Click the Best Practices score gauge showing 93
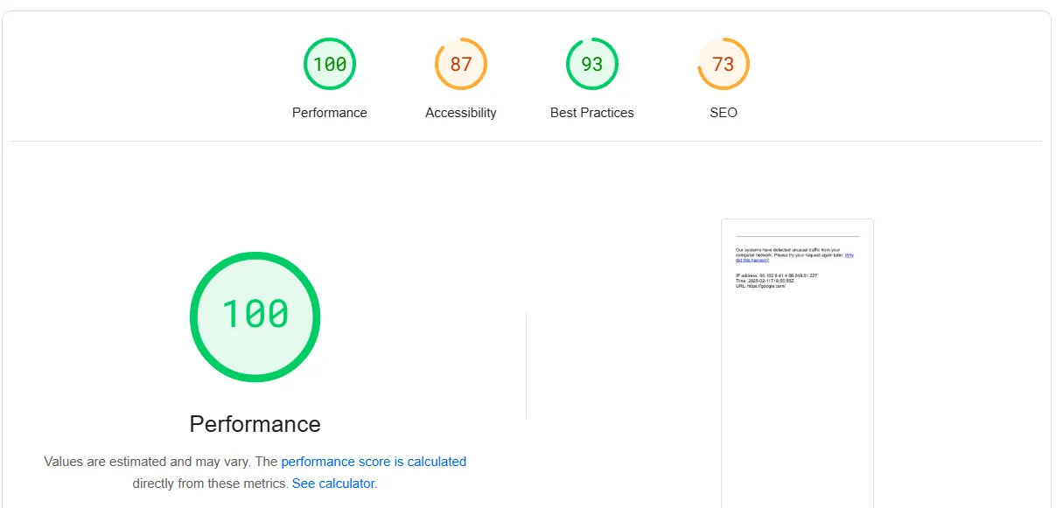Screen dimensions: 1063x508 pyautogui.click(x=592, y=64)
